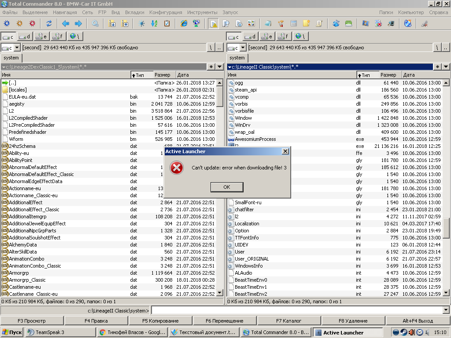The width and height of the screenshot is (451, 338).
Task: Switch left panel to drive d
Action: (x=26, y=37)
